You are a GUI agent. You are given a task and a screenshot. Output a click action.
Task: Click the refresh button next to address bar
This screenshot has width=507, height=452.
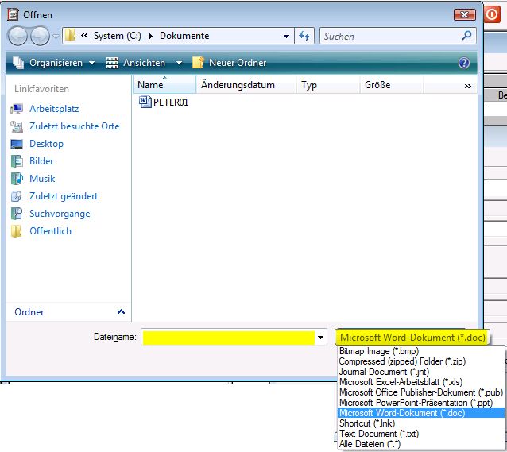tap(304, 36)
